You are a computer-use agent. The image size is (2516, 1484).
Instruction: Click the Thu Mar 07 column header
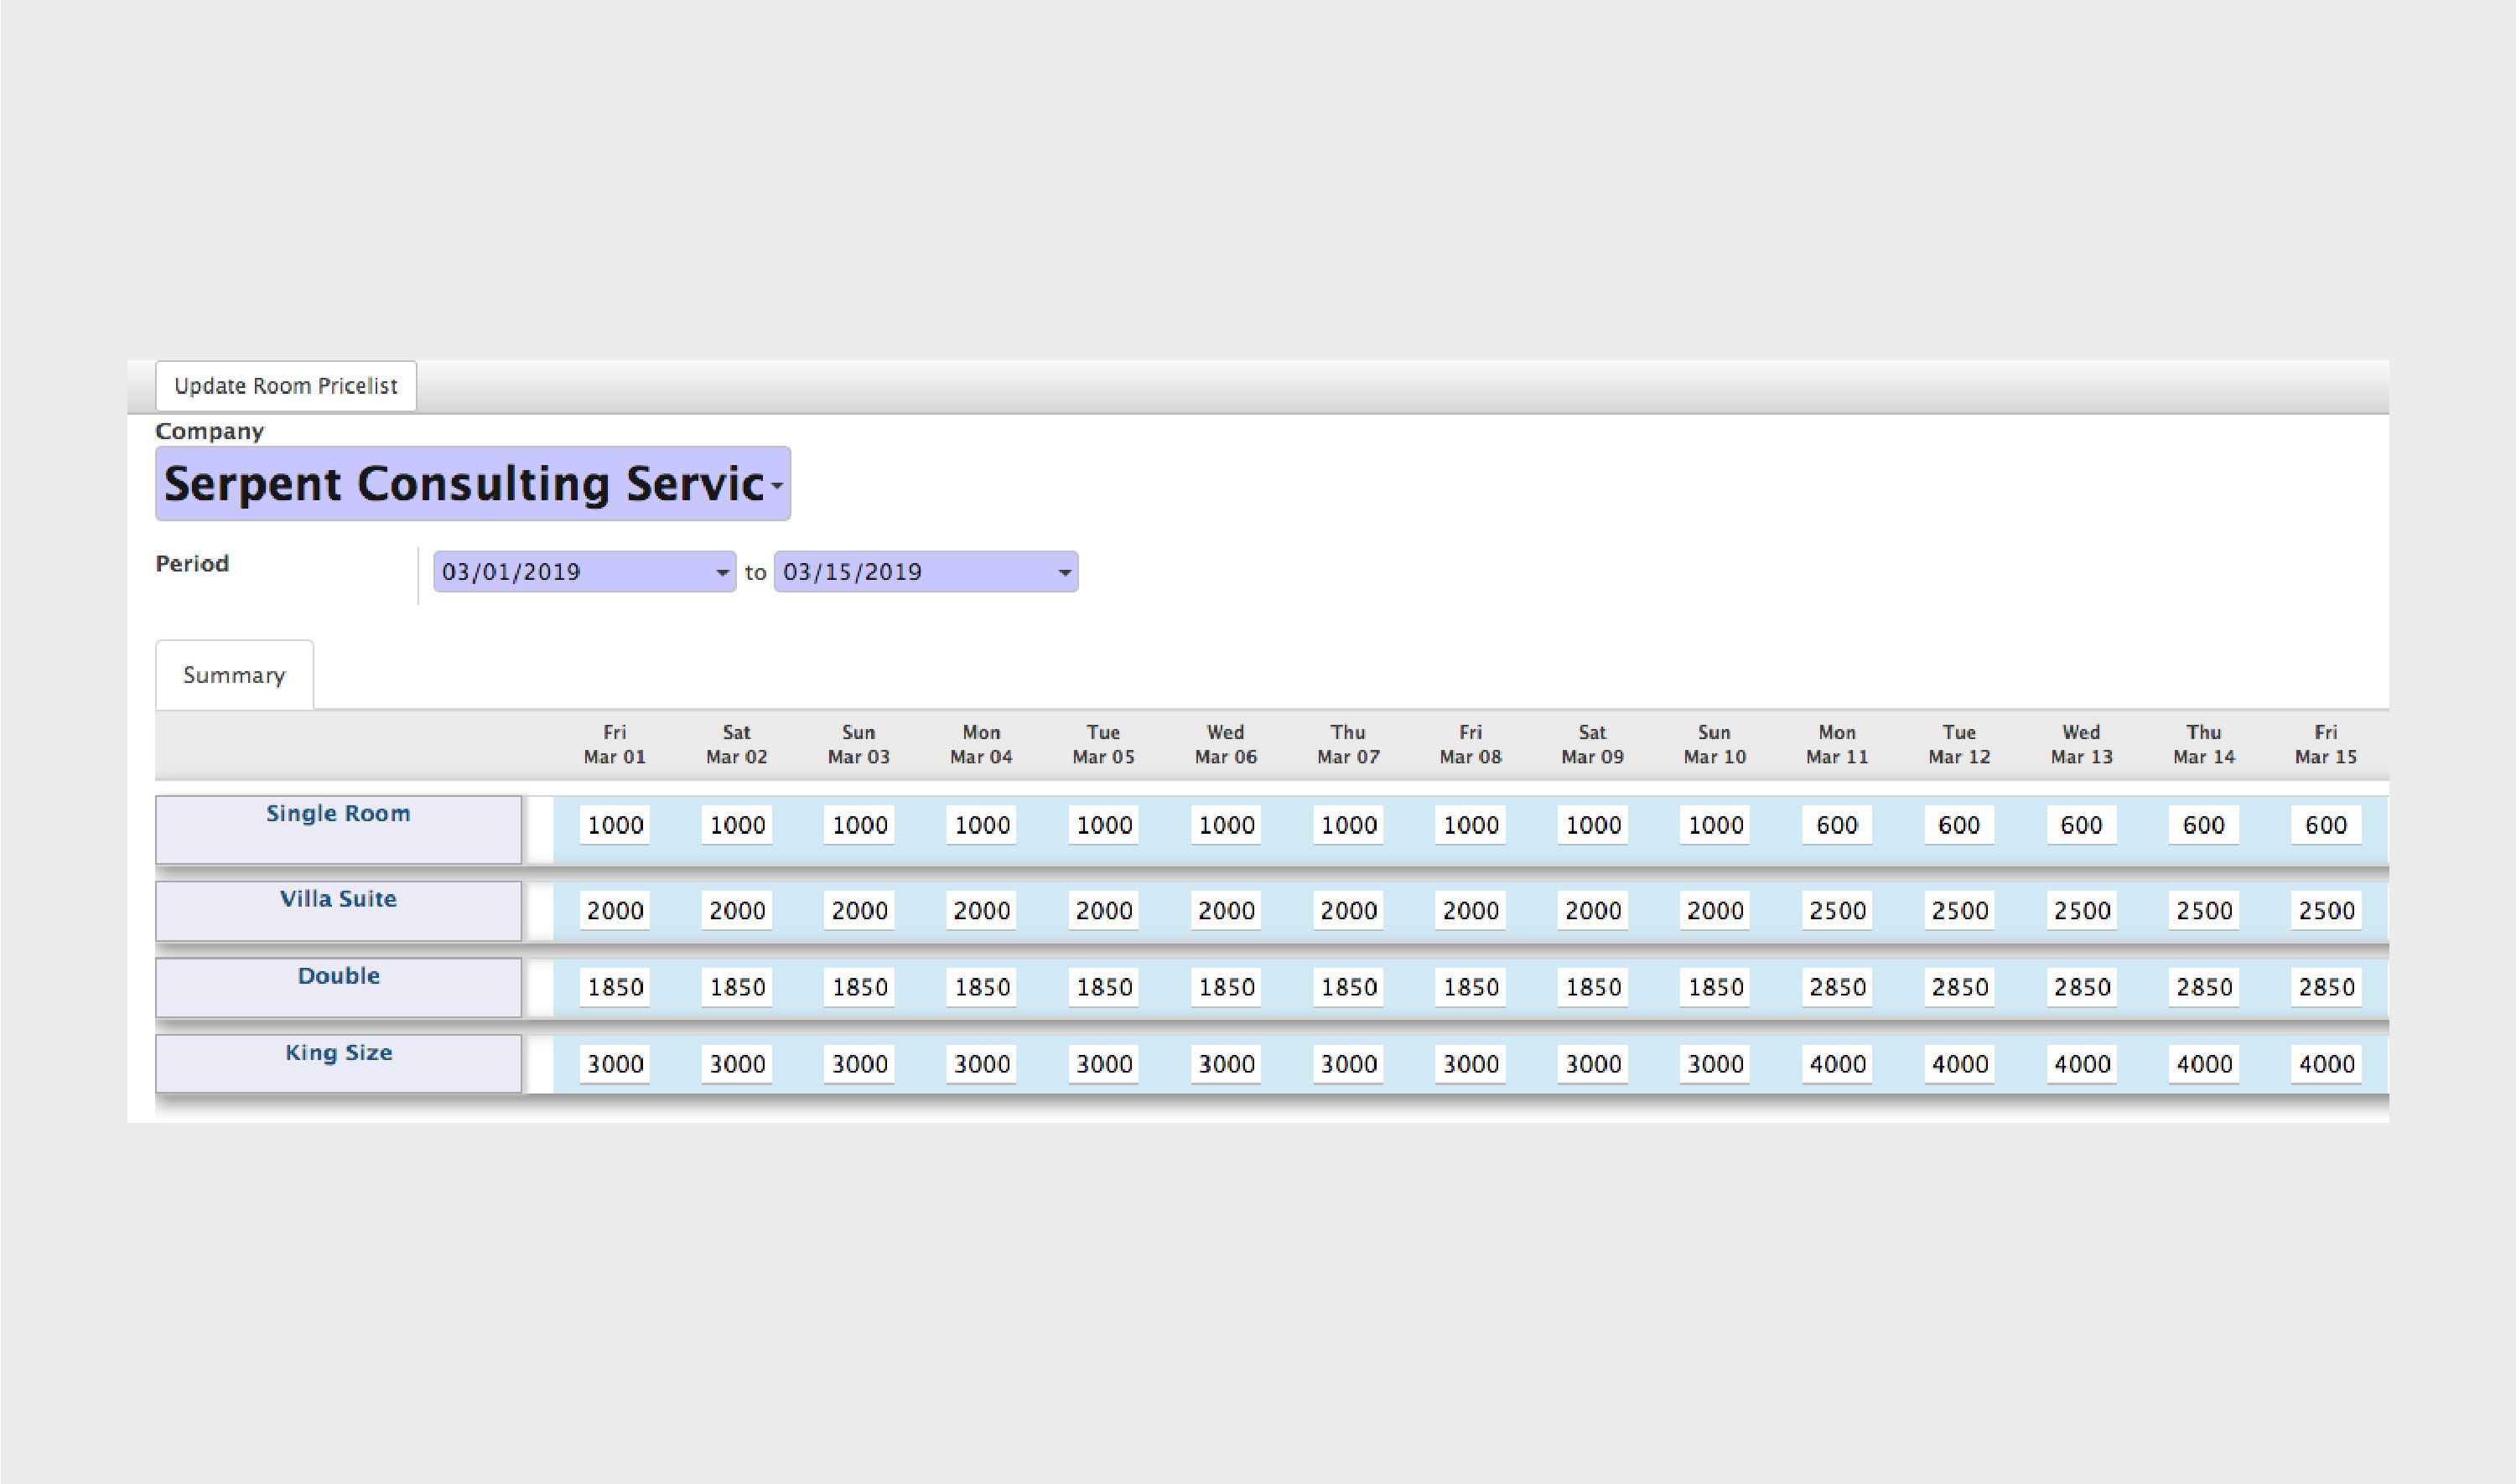point(1347,745)
